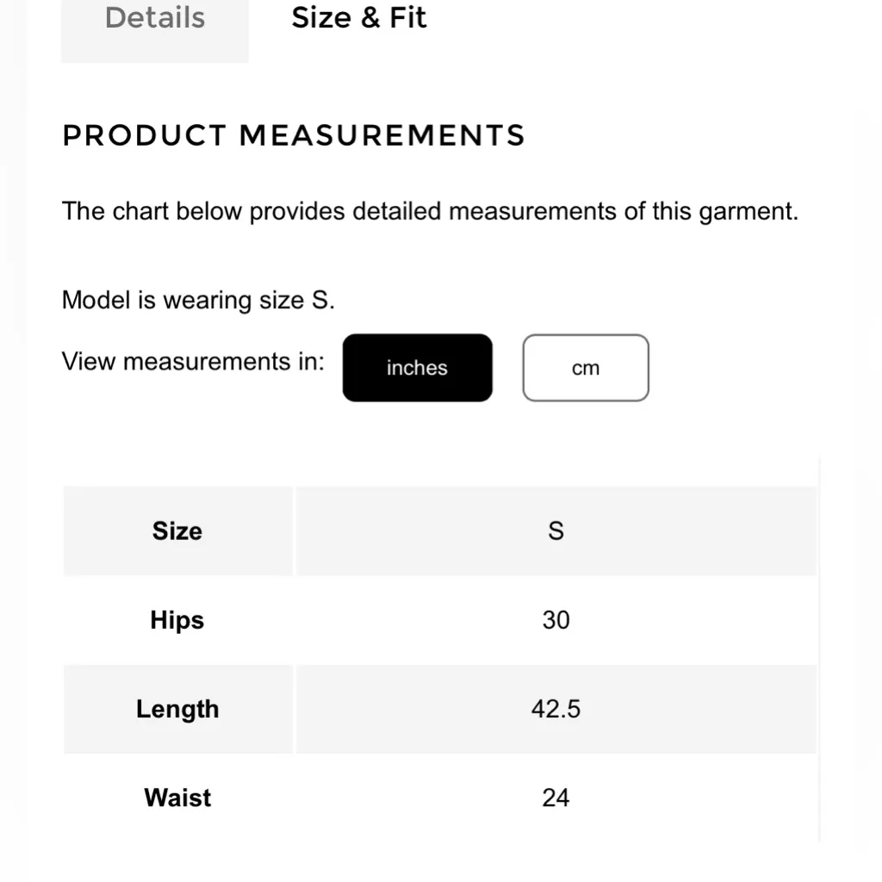The width and height of the screenshot is (882, 882).
Task: Click the chart description sentence
Action: 430,212
